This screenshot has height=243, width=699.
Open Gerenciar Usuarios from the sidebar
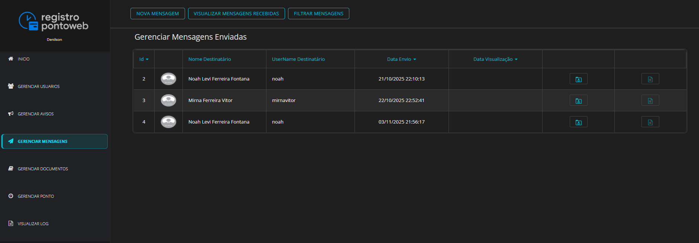point(38,86)
